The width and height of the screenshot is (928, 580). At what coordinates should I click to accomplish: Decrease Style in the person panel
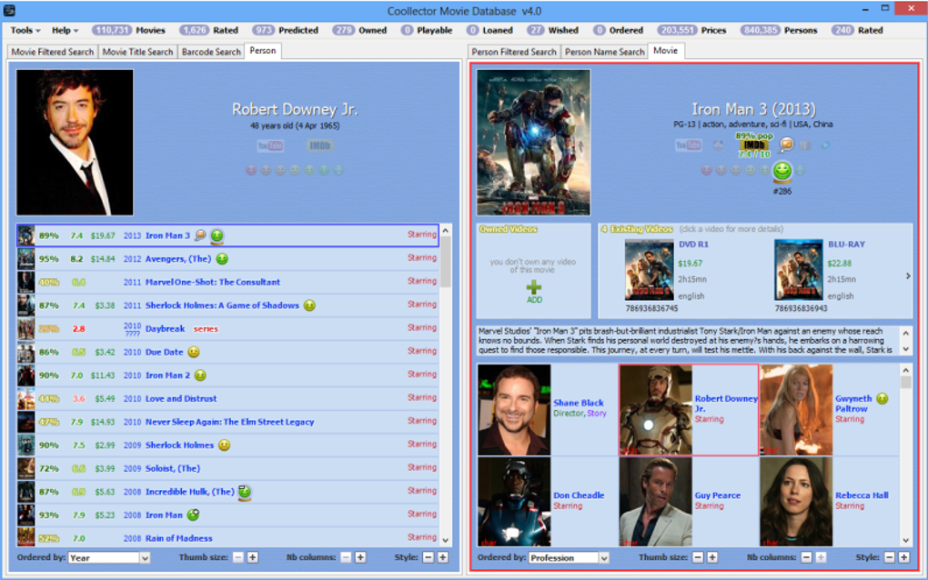click(428, 557)
